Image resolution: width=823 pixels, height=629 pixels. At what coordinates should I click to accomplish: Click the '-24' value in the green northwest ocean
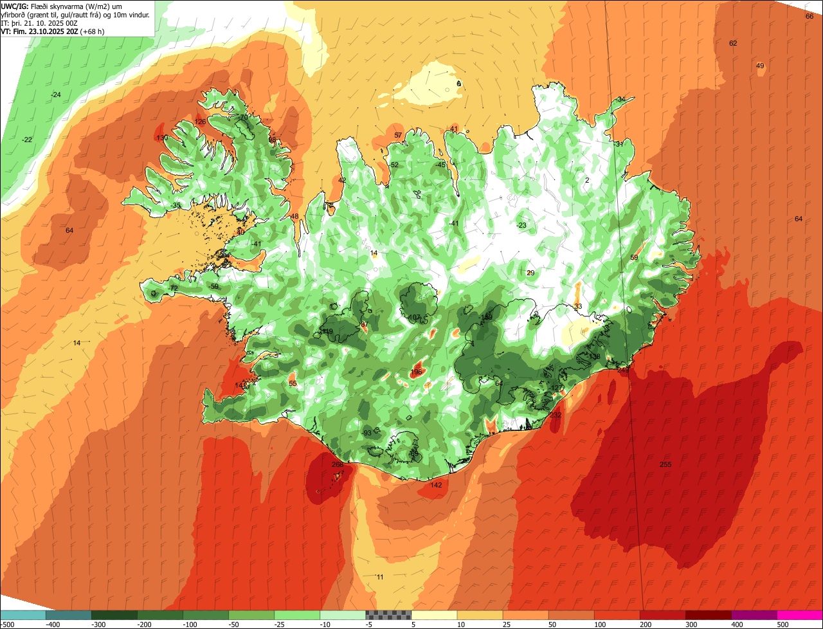point(56,95)
